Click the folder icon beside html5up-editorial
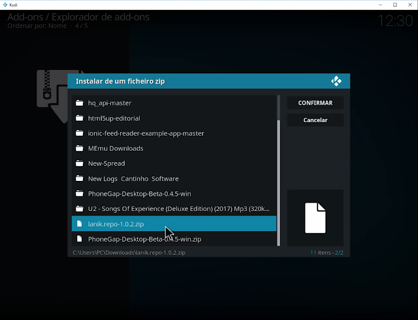Image resolution: width=418 pixels, height=320 pixels. point(80,118)
